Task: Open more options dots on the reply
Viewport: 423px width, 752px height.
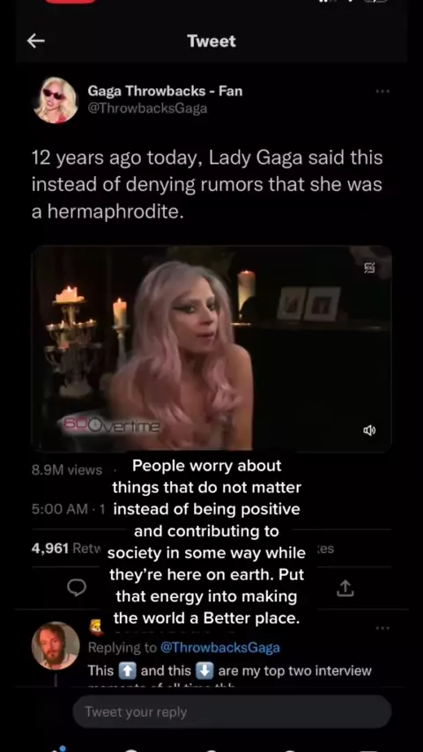Action: coord(382,628)
